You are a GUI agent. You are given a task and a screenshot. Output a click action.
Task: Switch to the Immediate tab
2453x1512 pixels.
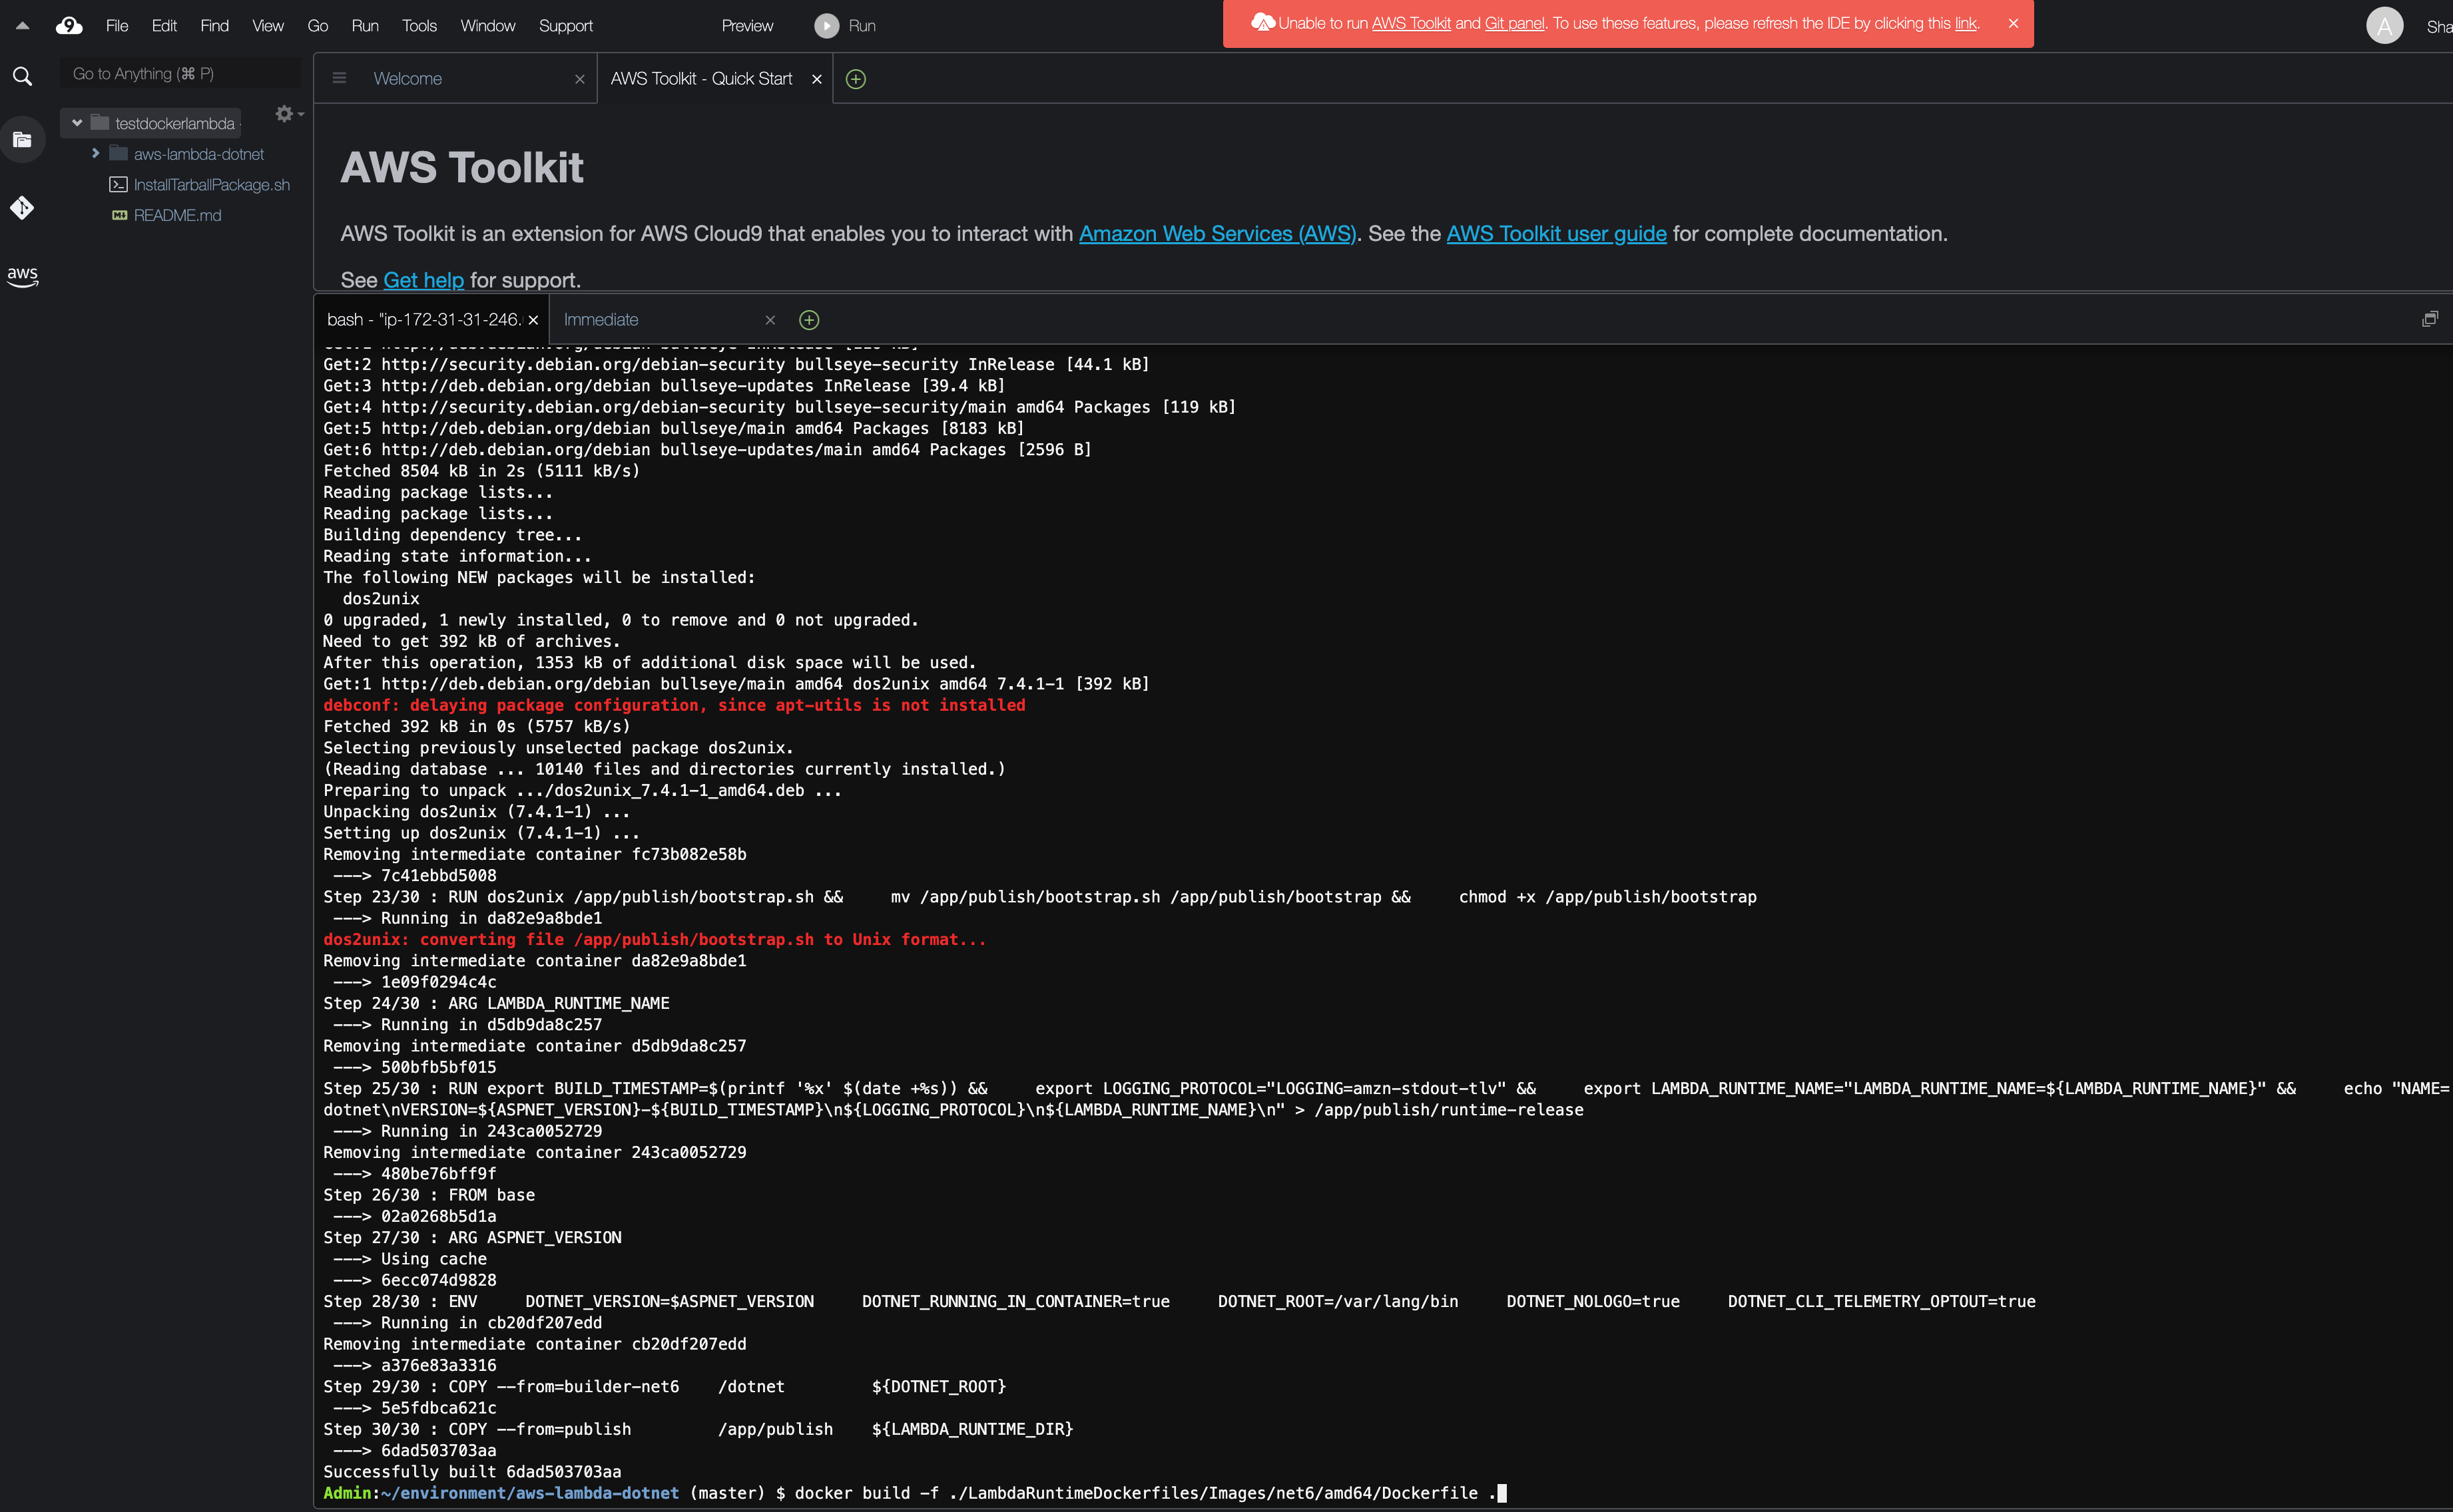[600, 320]
